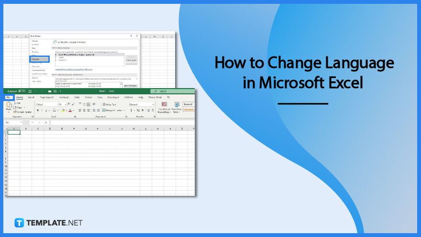Expand the Merge & Center dropdown arrow
Viewport: 421px width, 237px height.
coord(124,110)
